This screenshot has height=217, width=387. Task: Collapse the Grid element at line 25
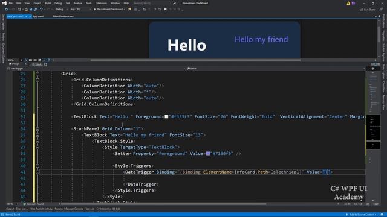[x=37, y=74]
